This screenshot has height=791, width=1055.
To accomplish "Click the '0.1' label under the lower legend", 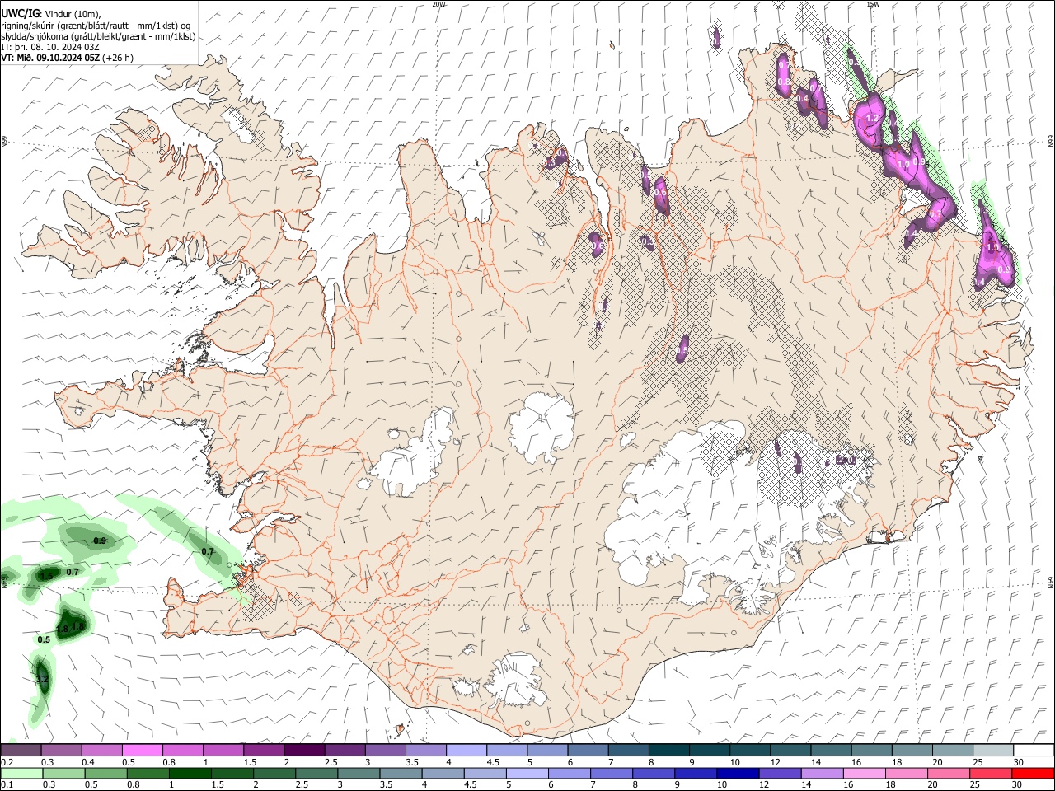I will (x=7, y=785).
